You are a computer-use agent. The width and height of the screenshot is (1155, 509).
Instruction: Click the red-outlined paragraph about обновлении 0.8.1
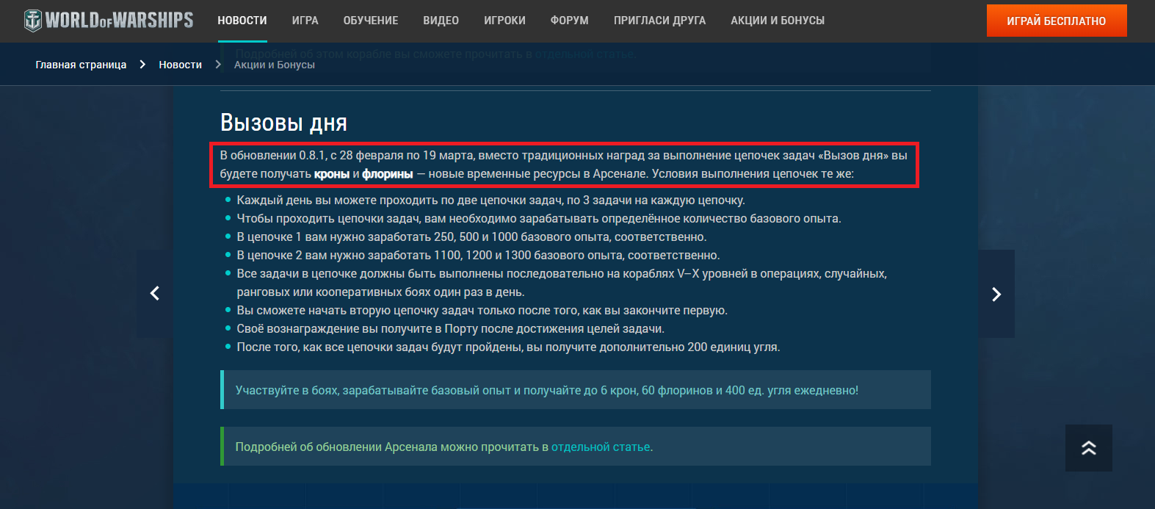point(563,165)
